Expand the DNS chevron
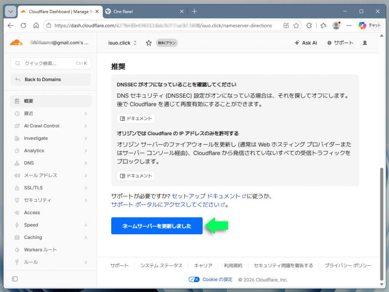 pos(86,163)
